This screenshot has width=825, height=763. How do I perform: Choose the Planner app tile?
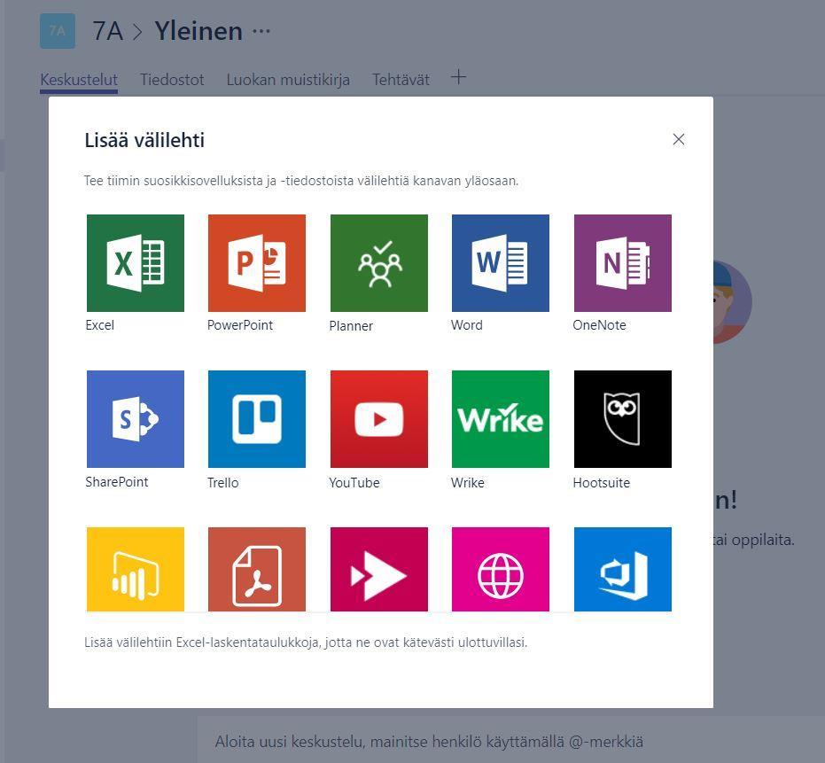coord(379,262)
